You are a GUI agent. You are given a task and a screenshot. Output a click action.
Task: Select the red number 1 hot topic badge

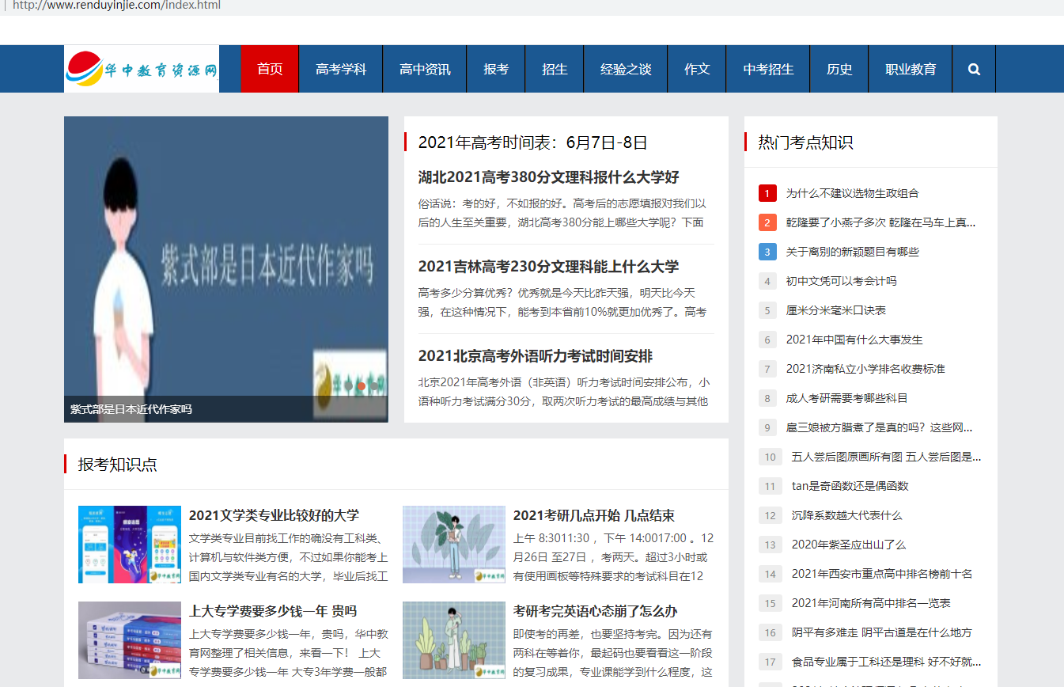767,192
